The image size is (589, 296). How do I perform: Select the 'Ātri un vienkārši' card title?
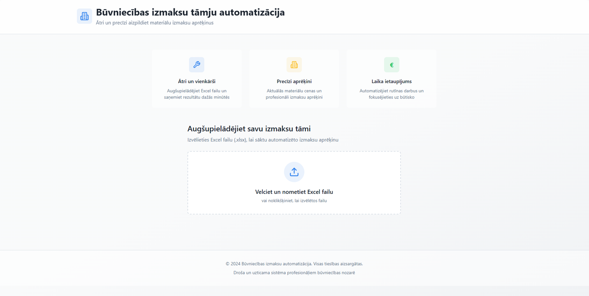pos(197,81)
